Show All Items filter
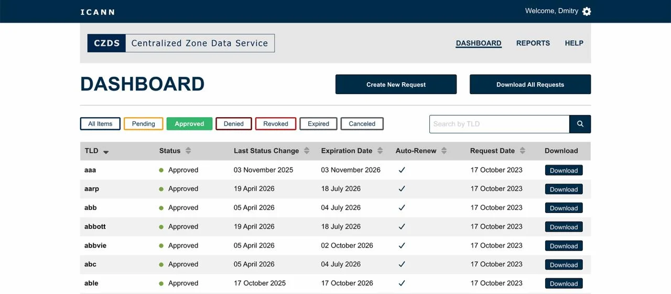 pyautogui.click(x=100, y=124)
